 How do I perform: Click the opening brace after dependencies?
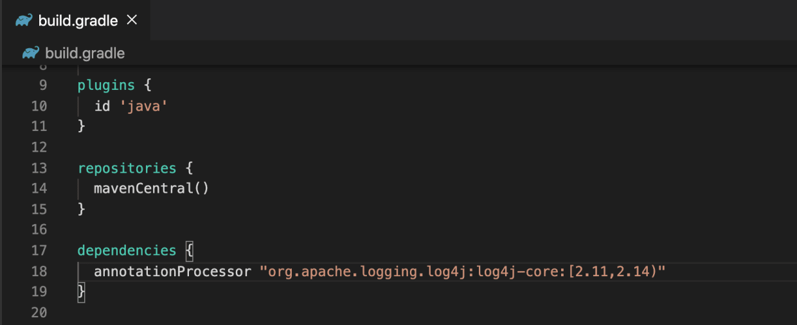point(189,250)
